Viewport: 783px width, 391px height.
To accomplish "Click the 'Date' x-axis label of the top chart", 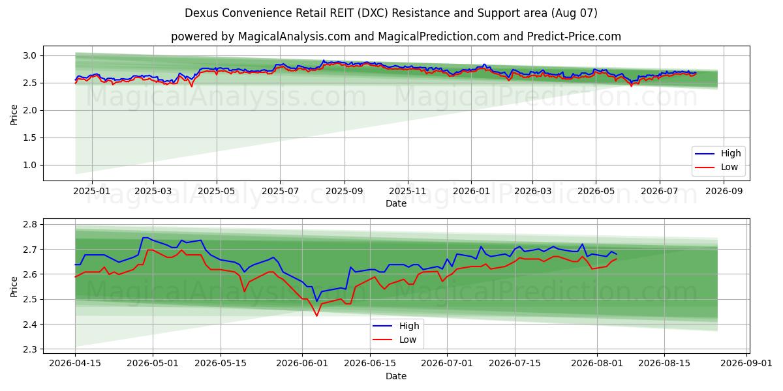I will (x=396, y=203).
